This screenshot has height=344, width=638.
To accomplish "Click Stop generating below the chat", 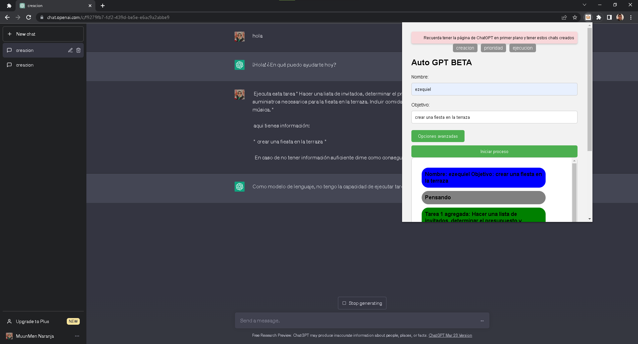I will pyautogui.click(x=362, y=303).
